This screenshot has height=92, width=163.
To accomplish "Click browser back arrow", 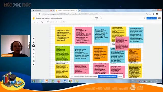I will (x=33, y=14).
